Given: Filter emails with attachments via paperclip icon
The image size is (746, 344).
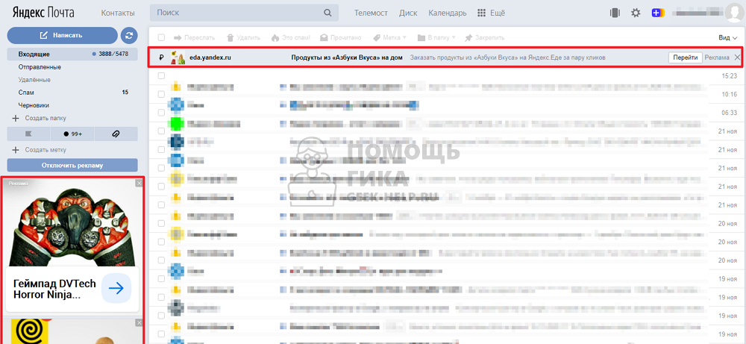Looking at the screenshot, I should click(116, 134).
